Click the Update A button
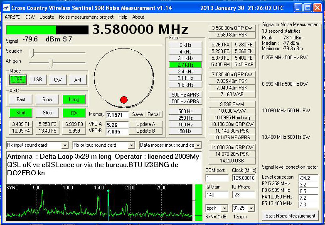This screenshot has height=225, width=325. (x=145, y=124)
